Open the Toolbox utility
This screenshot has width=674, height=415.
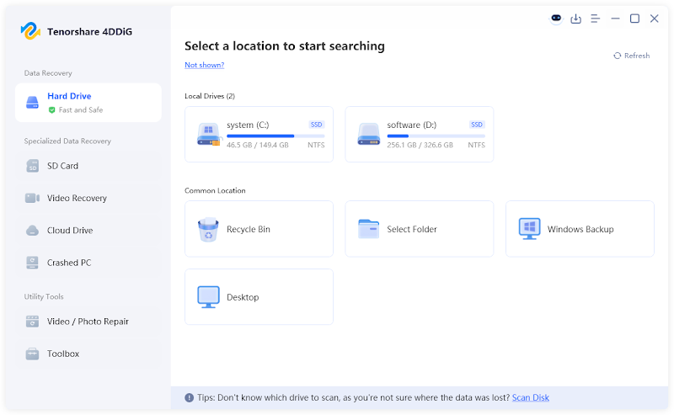88,354
